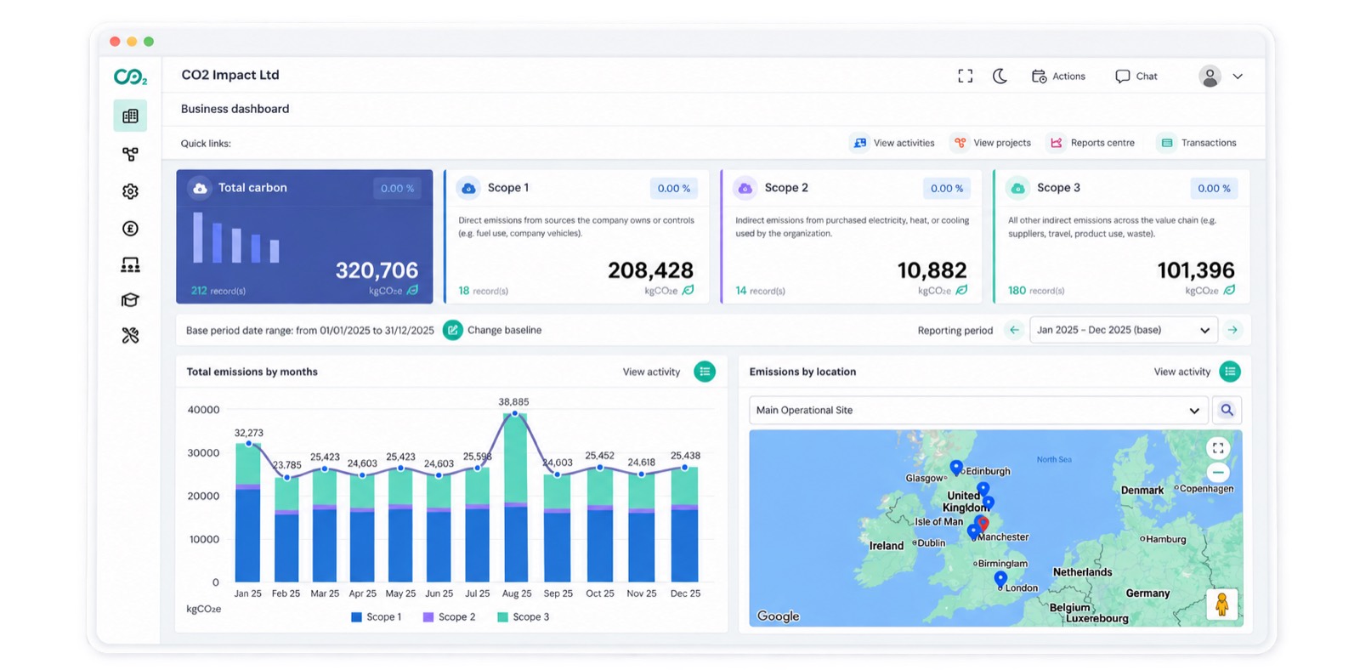Click the Scope 2 cloud icon
1360x670 pixels.
point(745,188)
